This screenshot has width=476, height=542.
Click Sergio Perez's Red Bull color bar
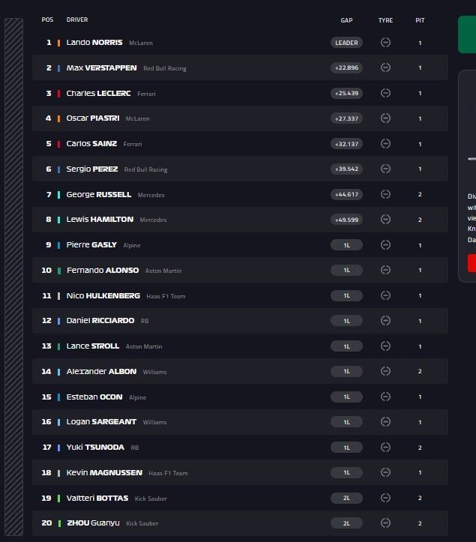[59, 169]
